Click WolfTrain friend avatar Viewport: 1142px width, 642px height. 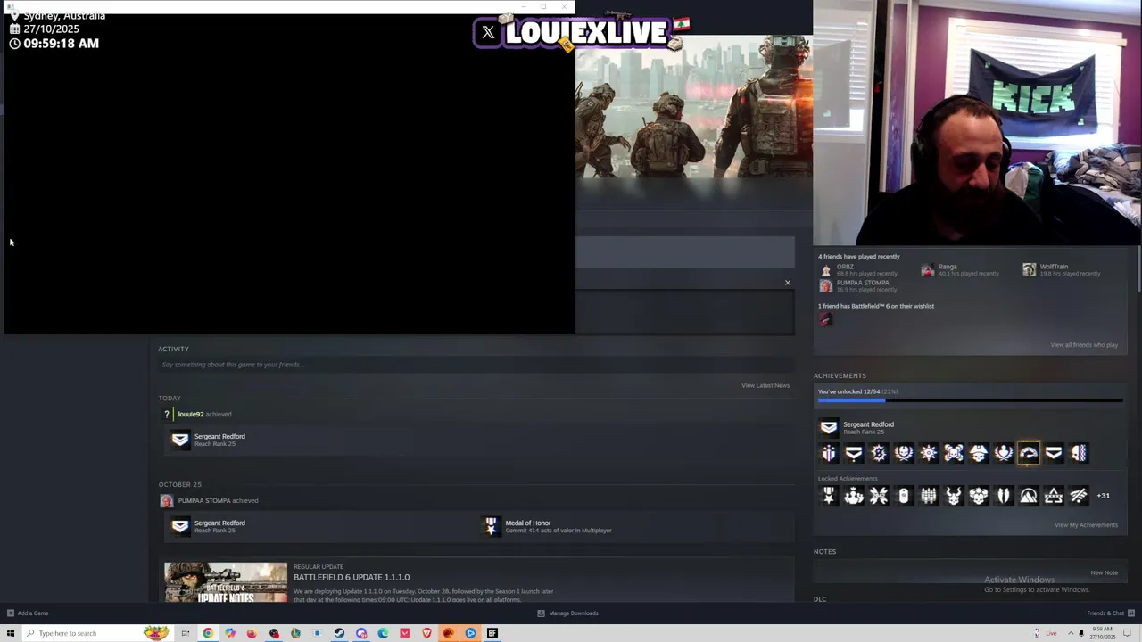tap(1030, 270)
